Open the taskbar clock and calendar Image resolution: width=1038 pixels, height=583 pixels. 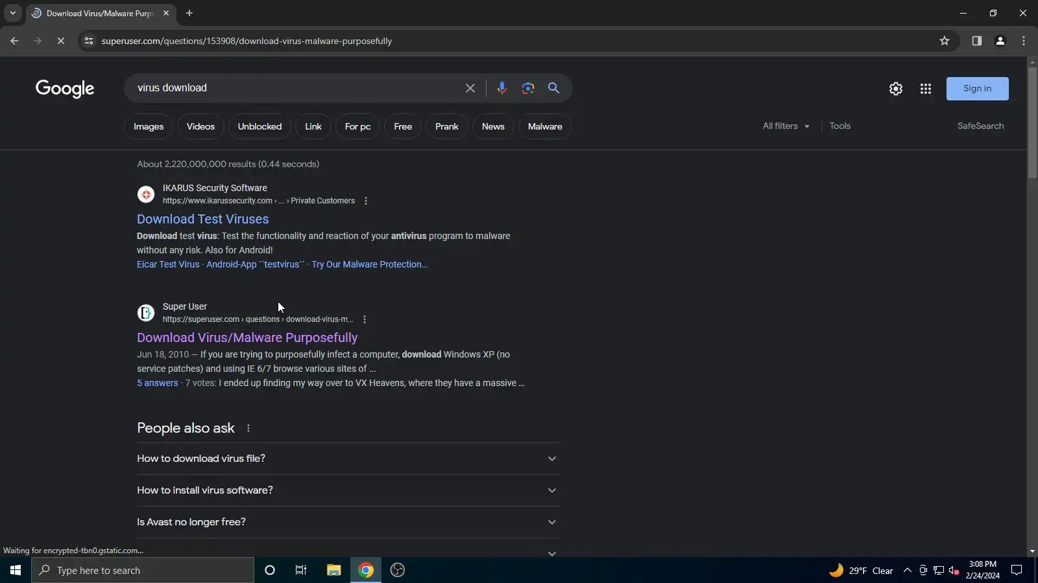pos(982,570)
